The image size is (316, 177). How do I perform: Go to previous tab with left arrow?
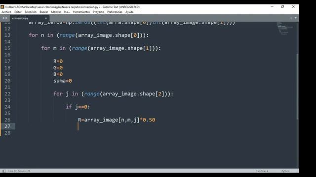click(x=3, y=18)
